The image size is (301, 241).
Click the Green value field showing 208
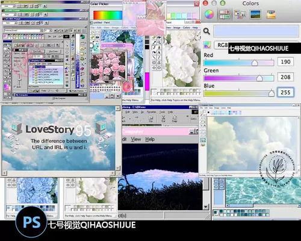point(285,77)
